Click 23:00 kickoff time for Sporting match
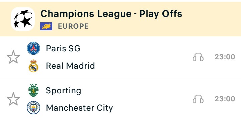This screenshot has width=241, height=123. [225, 99]
